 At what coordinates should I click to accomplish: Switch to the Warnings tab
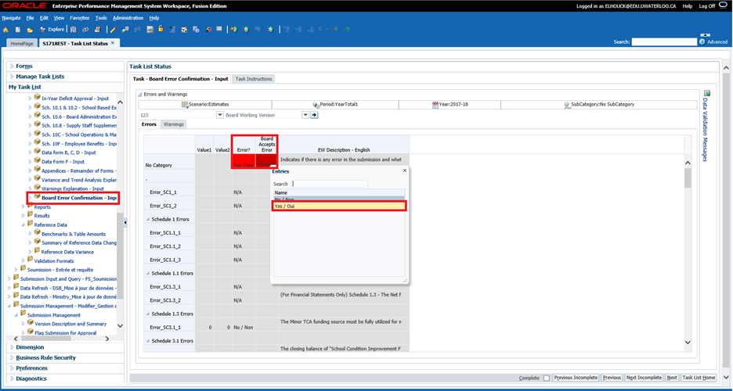point(173,124)
